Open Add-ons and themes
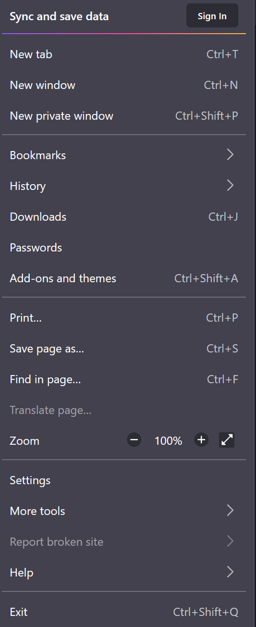This screenshot has height=627, width=256. coord(124,278)
